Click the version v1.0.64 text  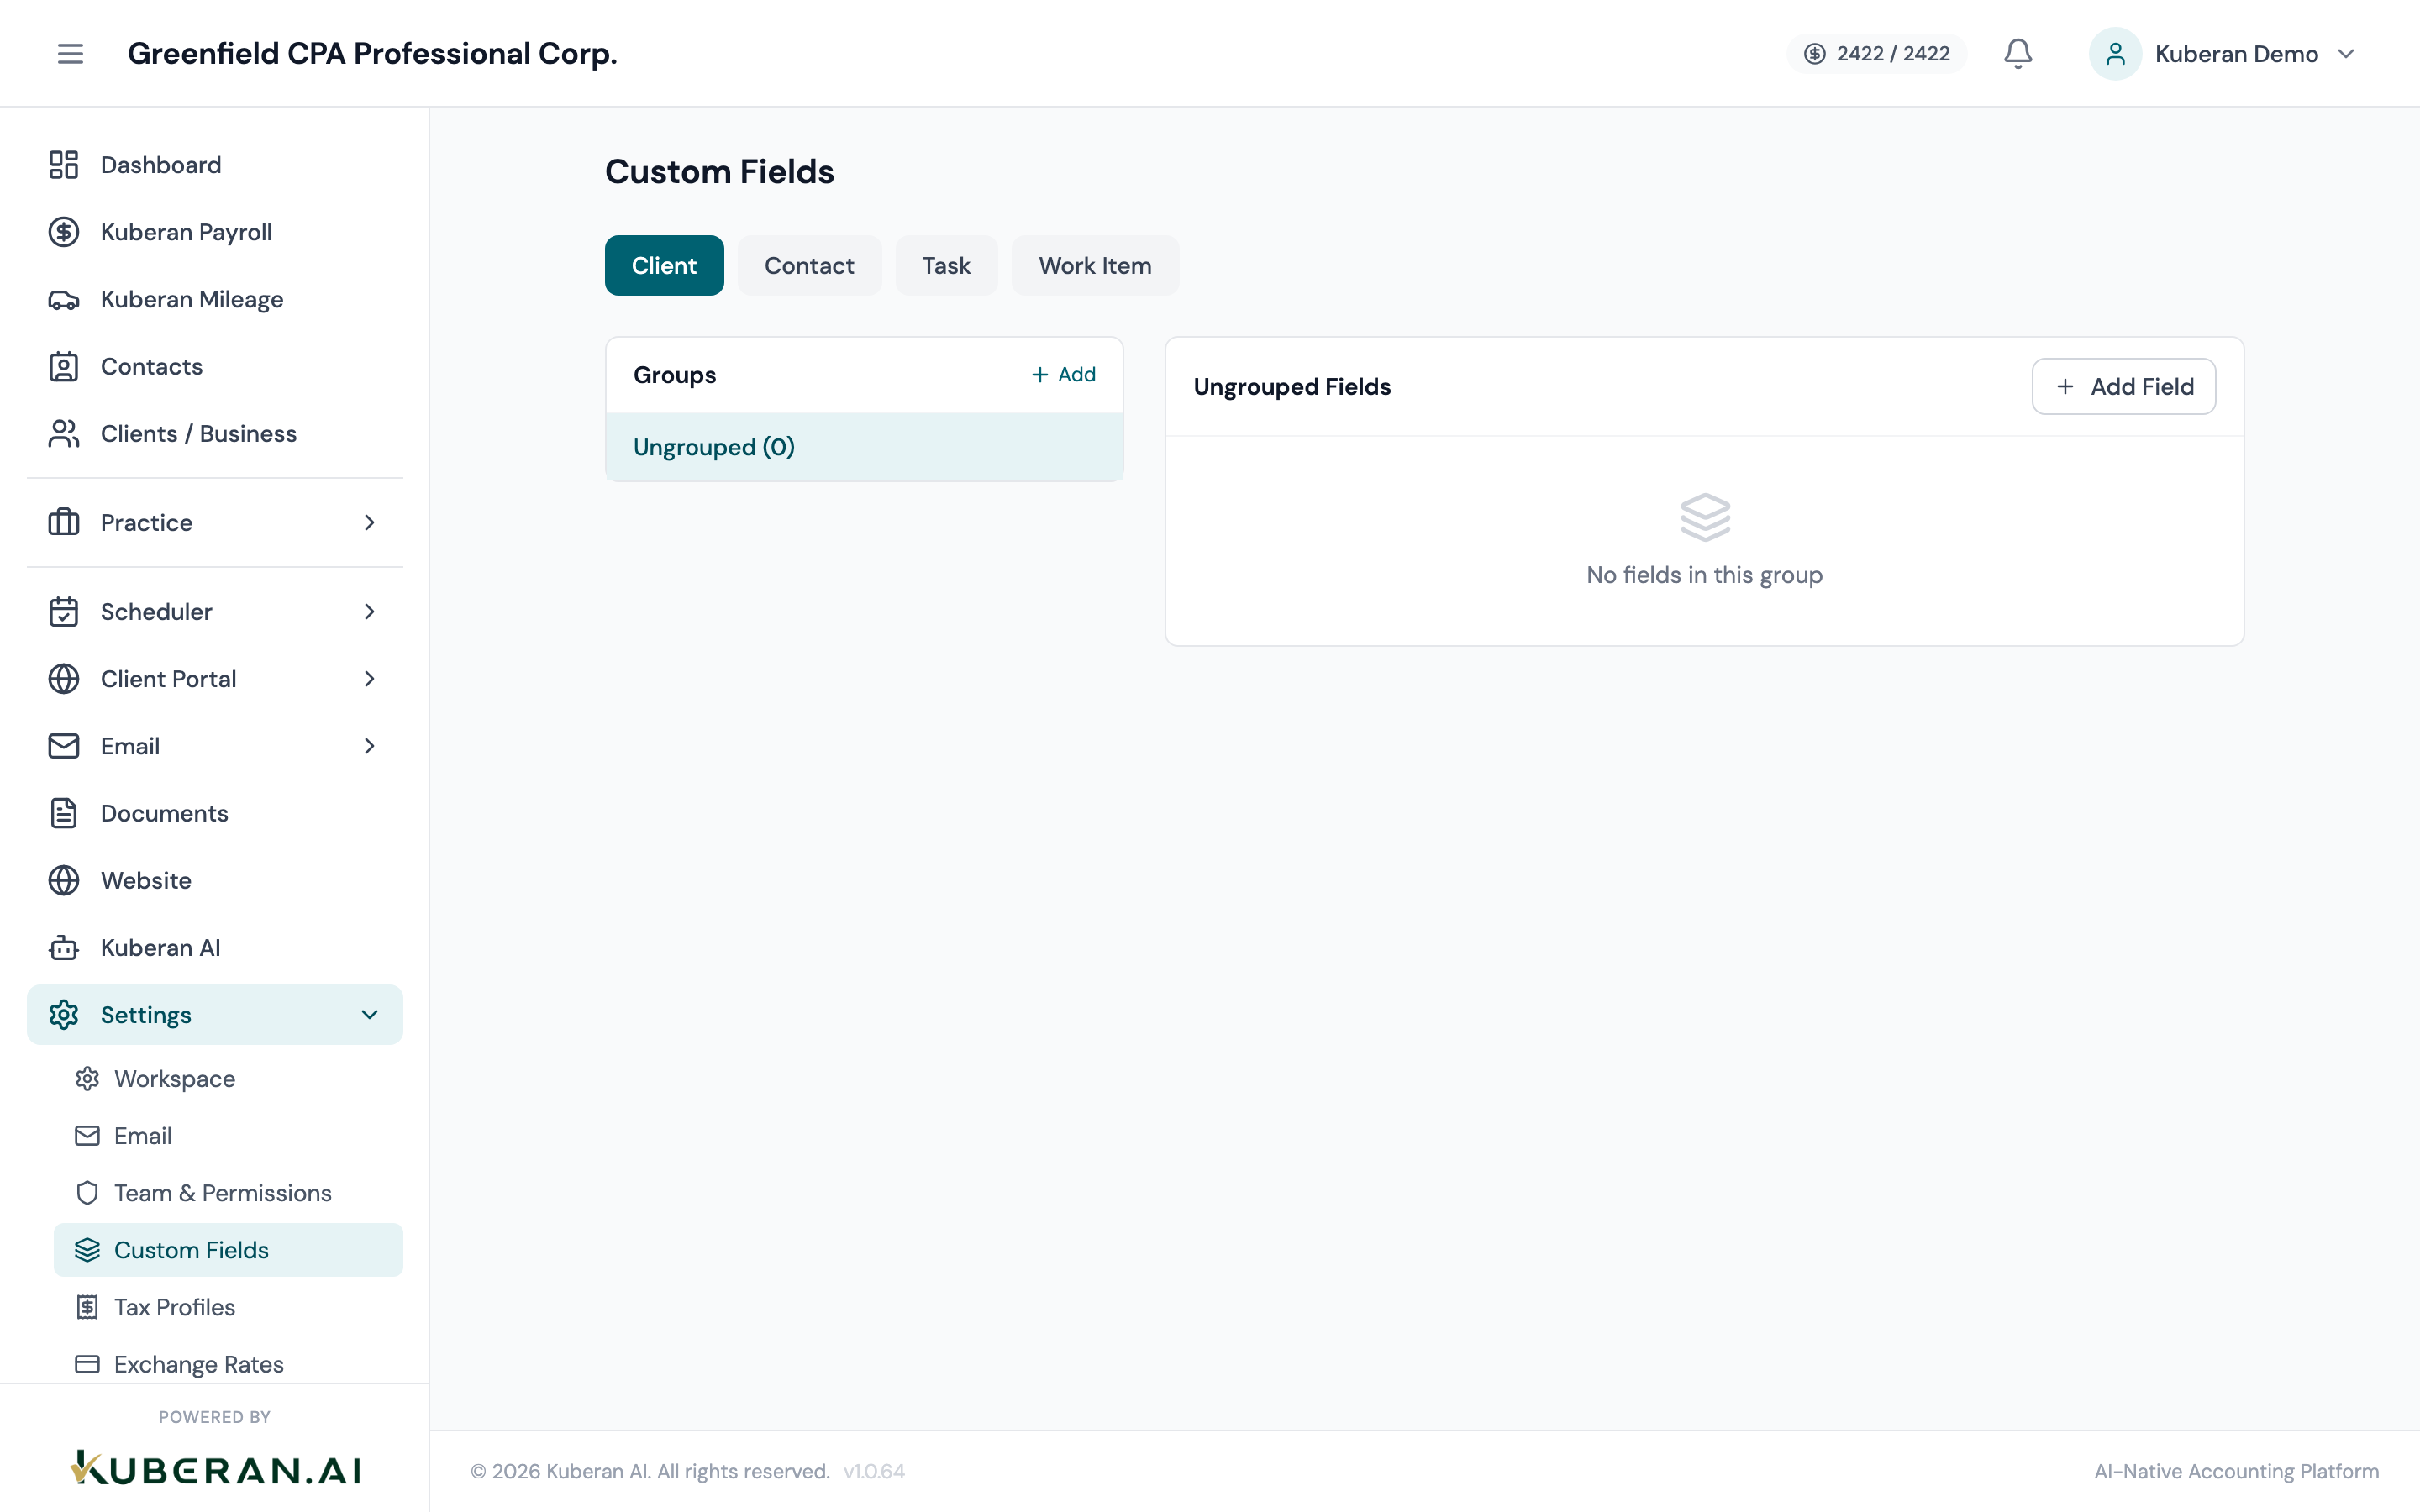874,1471
